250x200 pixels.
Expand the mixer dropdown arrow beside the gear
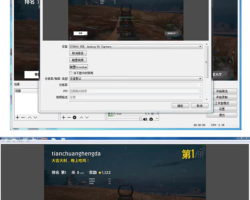click(157, 119)
